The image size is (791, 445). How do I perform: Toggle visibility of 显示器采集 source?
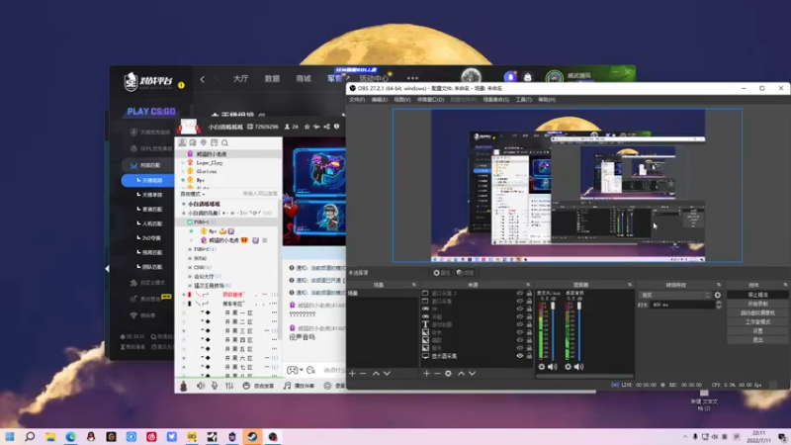click(x=520, y=356)
